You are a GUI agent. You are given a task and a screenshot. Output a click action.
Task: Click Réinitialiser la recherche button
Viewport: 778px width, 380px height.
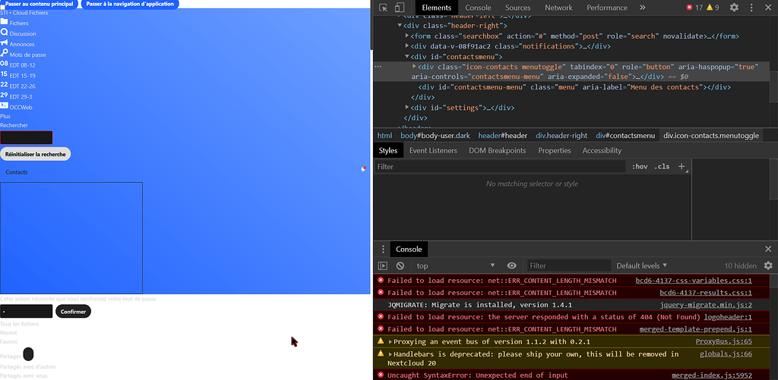(35, 154)
